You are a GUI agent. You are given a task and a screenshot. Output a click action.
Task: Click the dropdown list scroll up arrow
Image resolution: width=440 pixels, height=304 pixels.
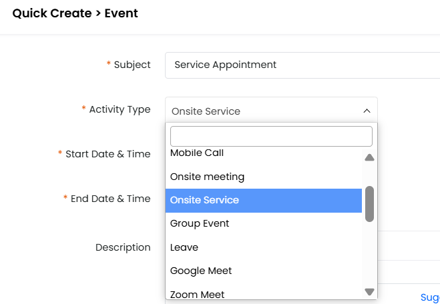pyautogui.click(x=369, y=158)
